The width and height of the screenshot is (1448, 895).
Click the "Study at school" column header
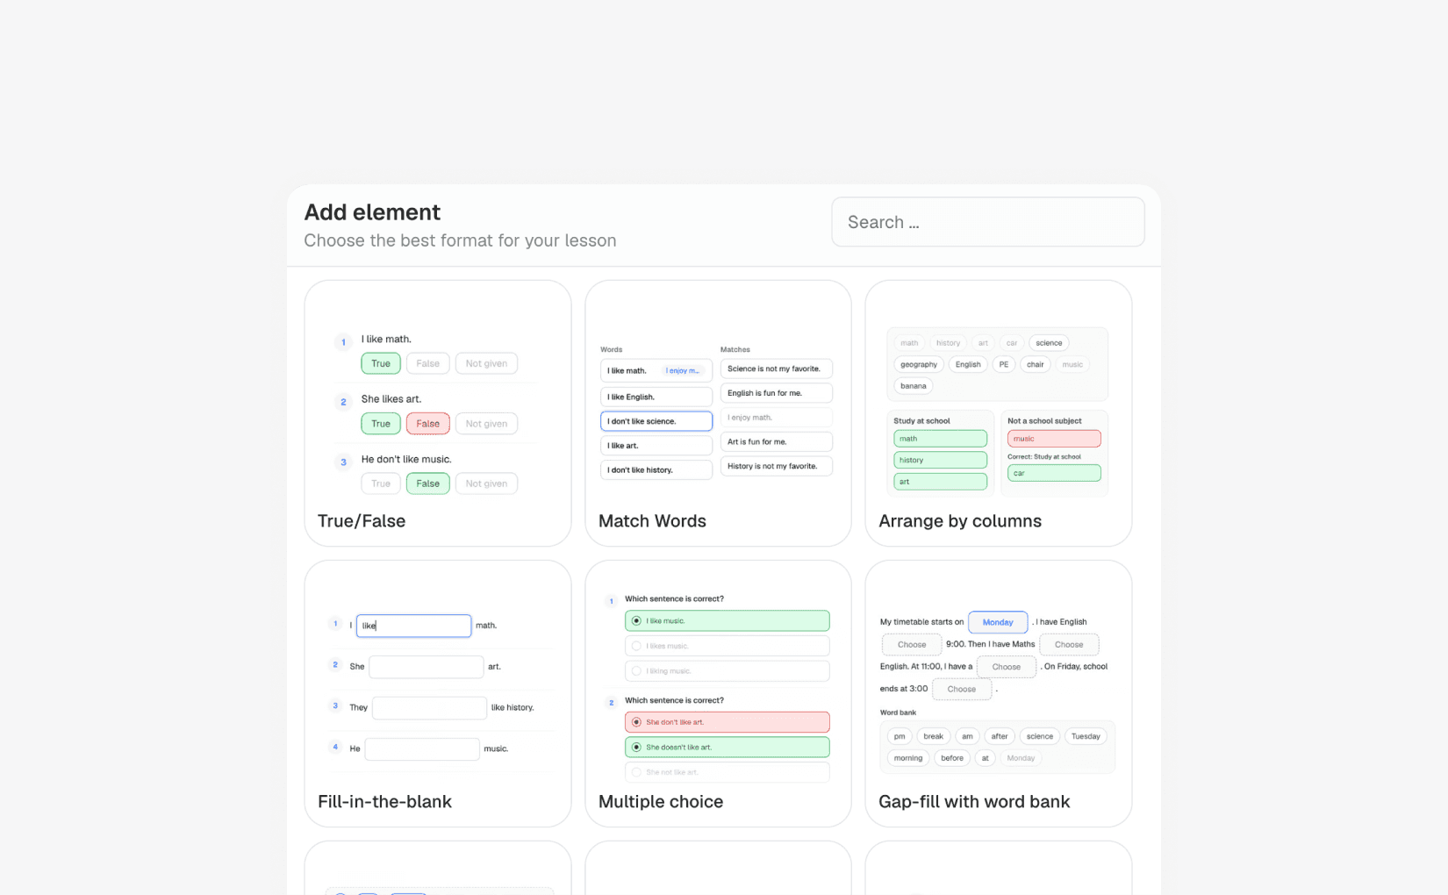click(921, 421)
